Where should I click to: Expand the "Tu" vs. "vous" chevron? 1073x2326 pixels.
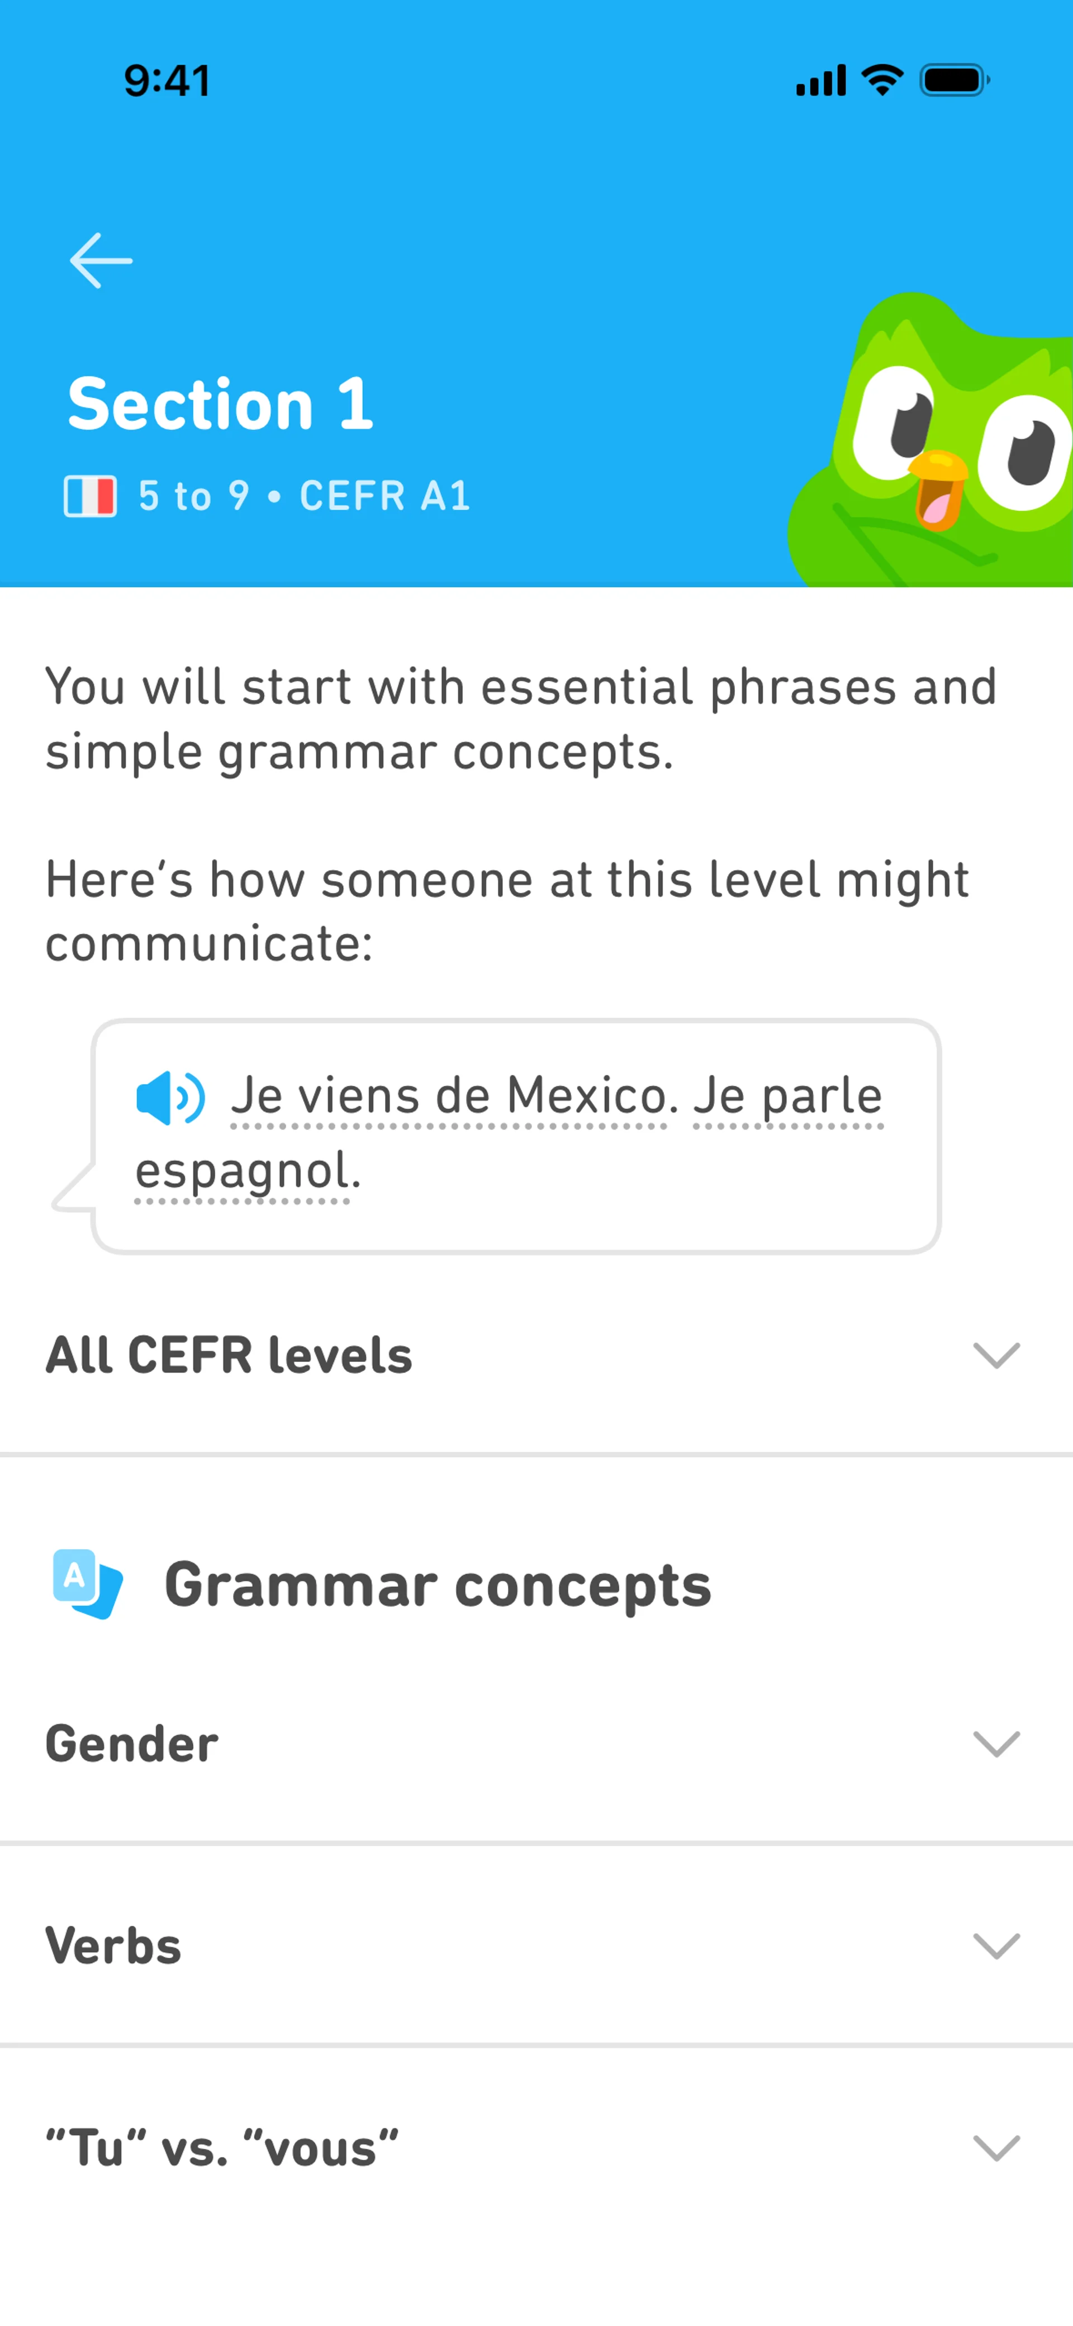pyautogui.click(x=996, y=2148)
